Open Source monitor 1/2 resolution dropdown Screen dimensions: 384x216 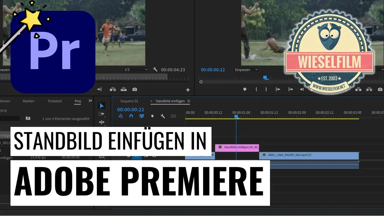point(136,70)
